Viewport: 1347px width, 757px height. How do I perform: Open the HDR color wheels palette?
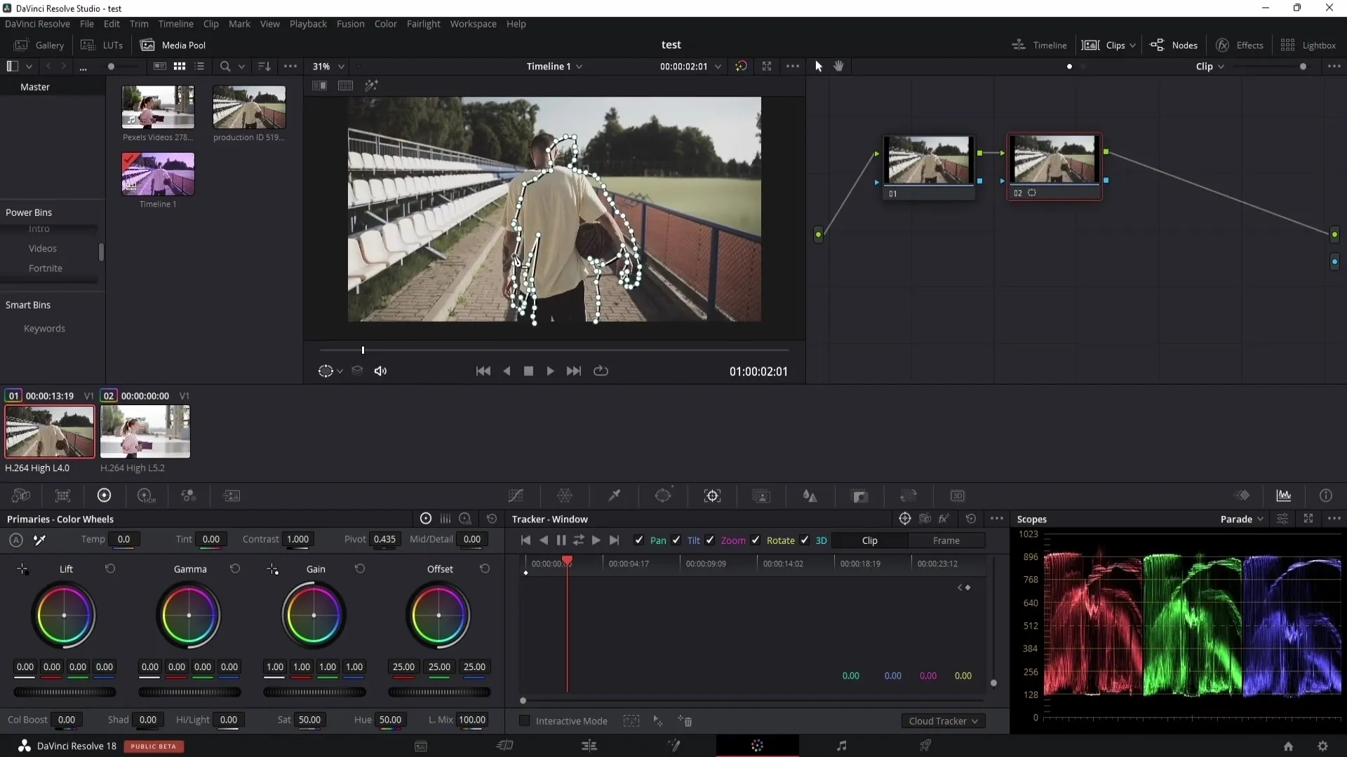click(146, 496)
